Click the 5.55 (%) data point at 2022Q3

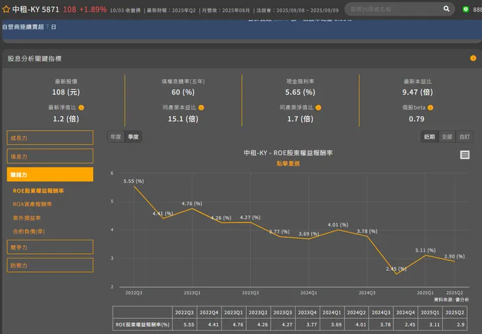coord(134,186)
